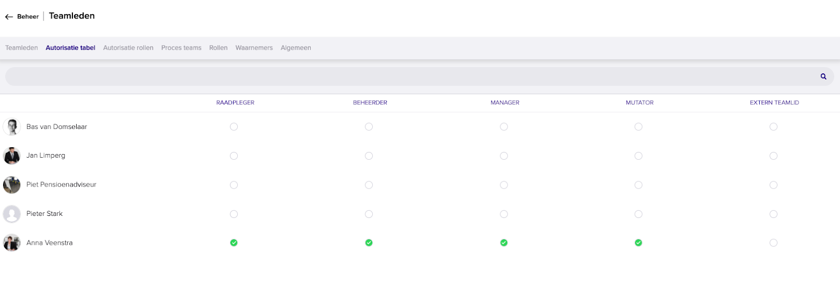Enable Raadpleger for Bas van Domselaar
This screenshot has width=840, height=295.
pyautogui.click(x=234, y=127)
